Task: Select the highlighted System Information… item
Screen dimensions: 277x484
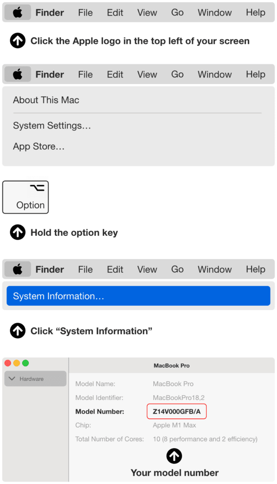Action: pos(138,296)
